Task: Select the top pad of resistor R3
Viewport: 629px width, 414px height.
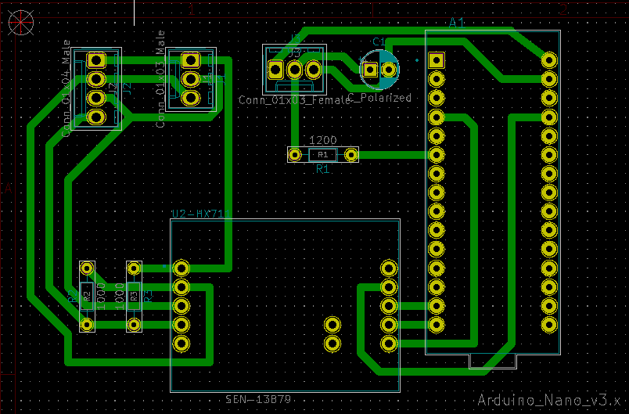Action: coord(134,268)
